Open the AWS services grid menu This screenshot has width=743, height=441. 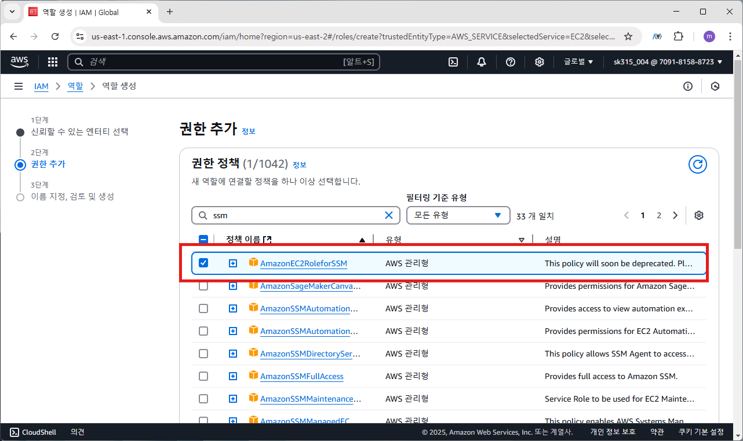(x=53, y=62)
